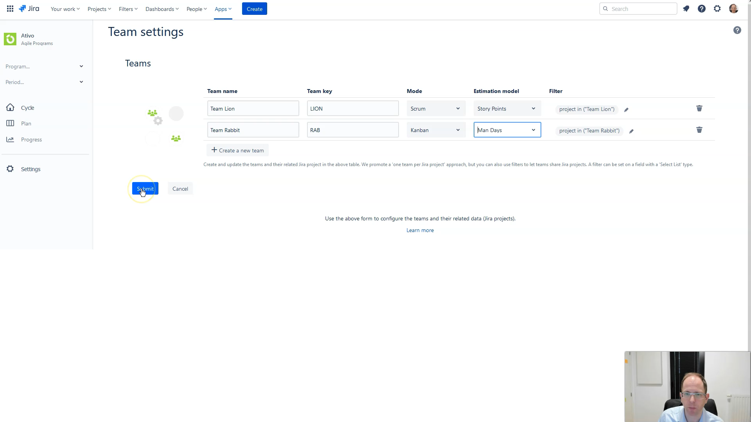Follow the Learn more link
Screen dimensions: 751x422
coord(420,230)
